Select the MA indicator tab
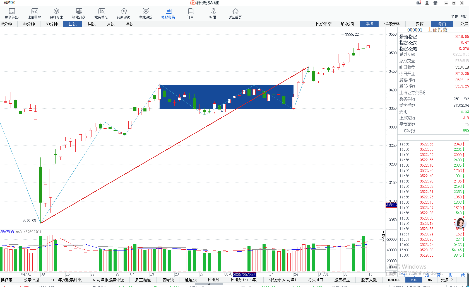The height and width of the screenshot is (287, 469). tap(430, 280)
